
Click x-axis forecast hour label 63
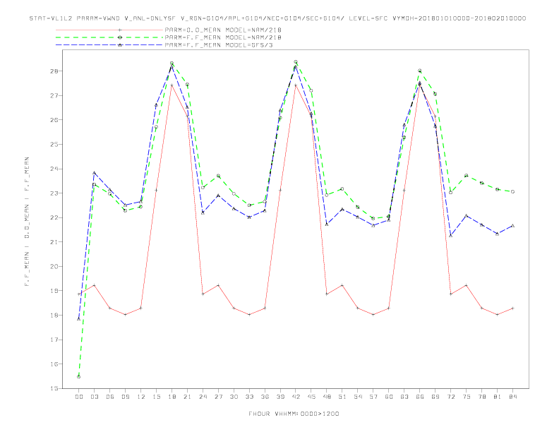(404, 397)
